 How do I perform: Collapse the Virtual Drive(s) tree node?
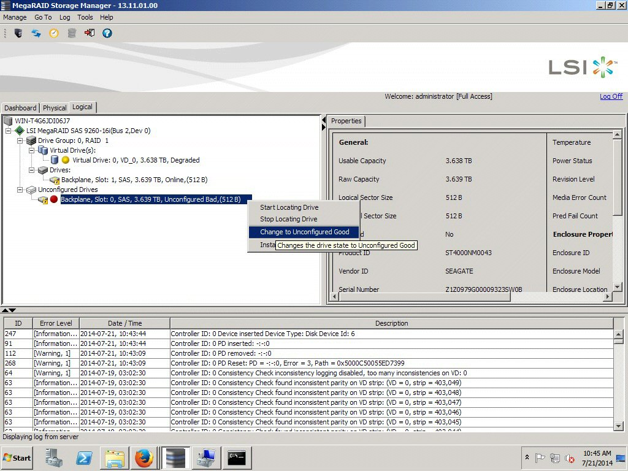tap(32, 151)
